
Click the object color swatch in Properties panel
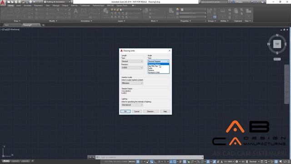coord(182,10)
